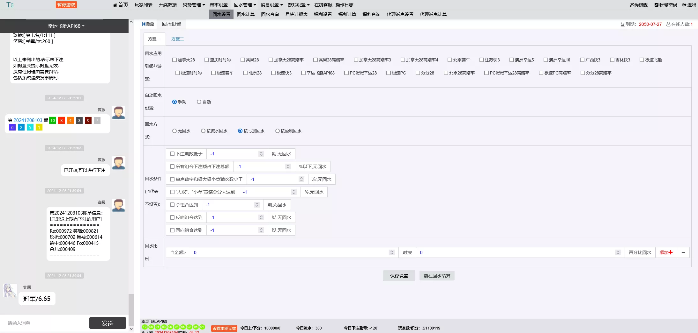Screen dimensions: 698x333
Task: Select the 自动 radio option
Action: (x=199, y=102)
